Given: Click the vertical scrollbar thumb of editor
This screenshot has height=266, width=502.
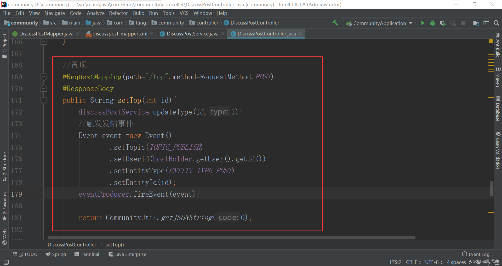Looking at the screenshot, I should click(x=492, y=188).
